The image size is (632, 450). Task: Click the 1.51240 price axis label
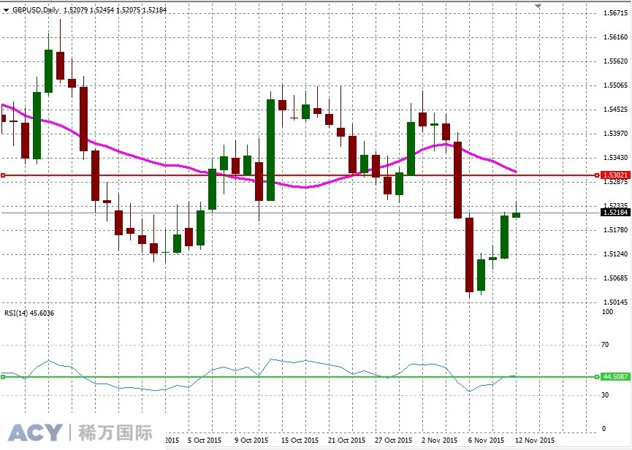[615, 254]
